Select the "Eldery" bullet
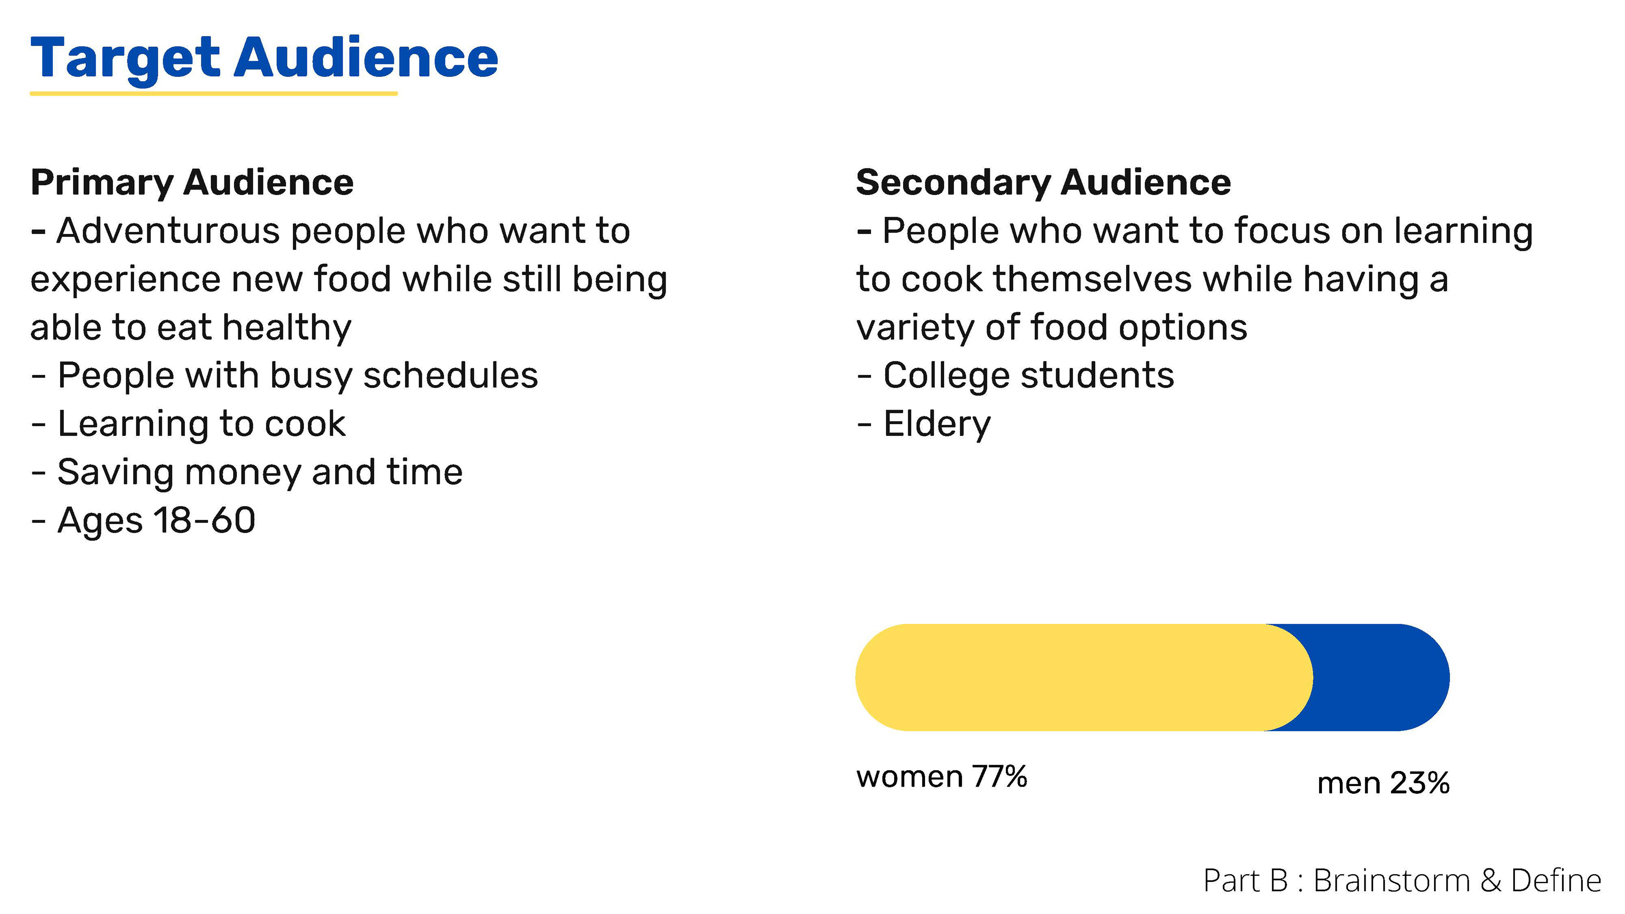 (x=936, y=424)
